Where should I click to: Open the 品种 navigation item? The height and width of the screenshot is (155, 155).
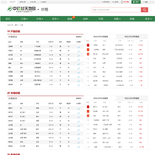point(85,19)
